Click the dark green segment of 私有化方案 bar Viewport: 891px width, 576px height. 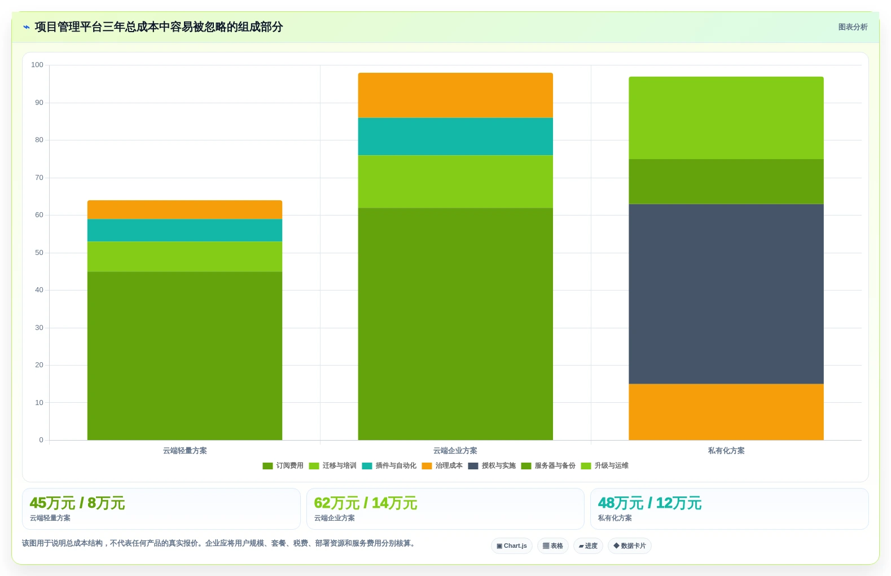coord(726,182)
